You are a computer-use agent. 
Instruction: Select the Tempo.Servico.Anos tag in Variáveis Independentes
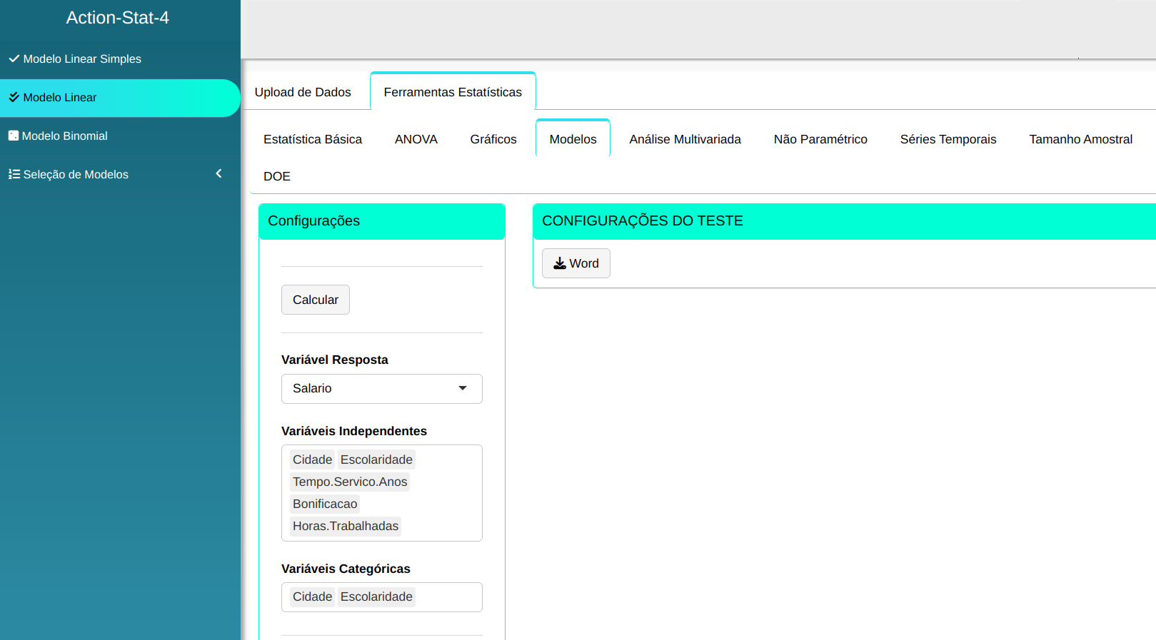point(350,482)
